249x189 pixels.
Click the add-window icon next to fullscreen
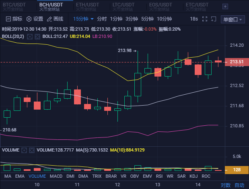coord(214,19)
